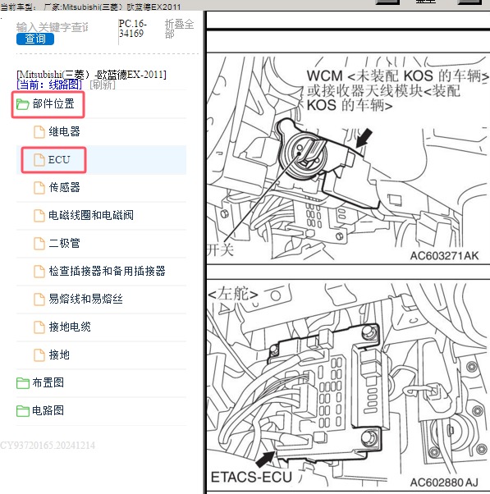Click the document icon beside 易熔线和易熔丝
490x494 pixels.
(39, 299)
